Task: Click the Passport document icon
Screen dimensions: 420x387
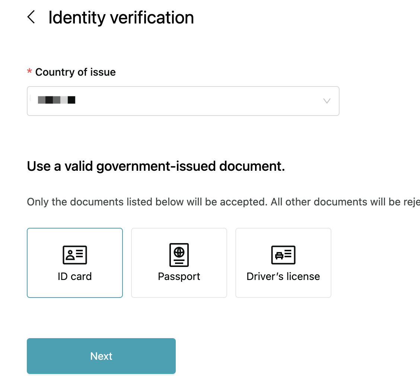Action: coord(179,255)
